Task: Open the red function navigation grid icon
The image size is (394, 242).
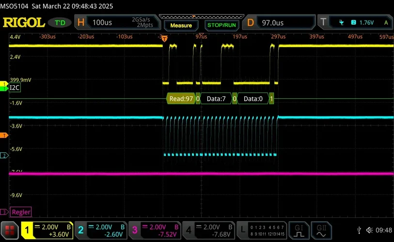Action: [10, 230]
